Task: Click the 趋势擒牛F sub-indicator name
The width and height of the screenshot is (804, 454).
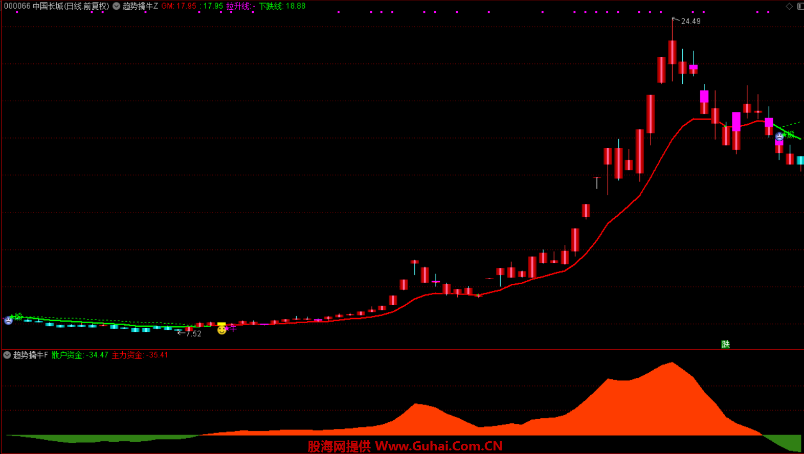Action: point(31,355)
